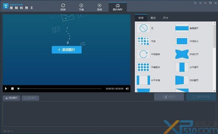Open the list menu icon in title bar
This screenshot has height=134, width=218.
click(x=200, y=3)
